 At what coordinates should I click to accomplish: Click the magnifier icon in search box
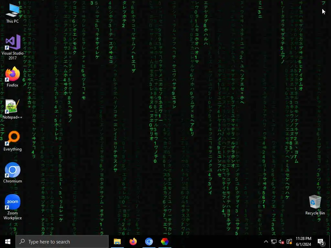pos(22,242)
